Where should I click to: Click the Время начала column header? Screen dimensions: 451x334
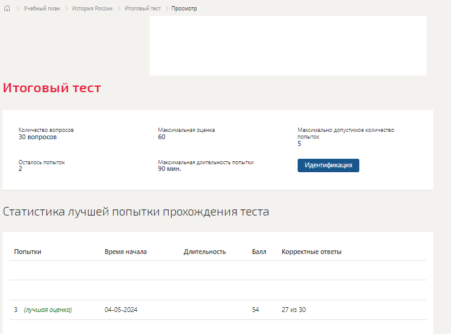125,252
